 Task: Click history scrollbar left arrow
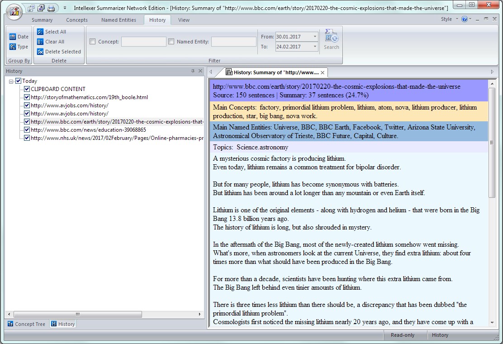(x=9, y=314)
